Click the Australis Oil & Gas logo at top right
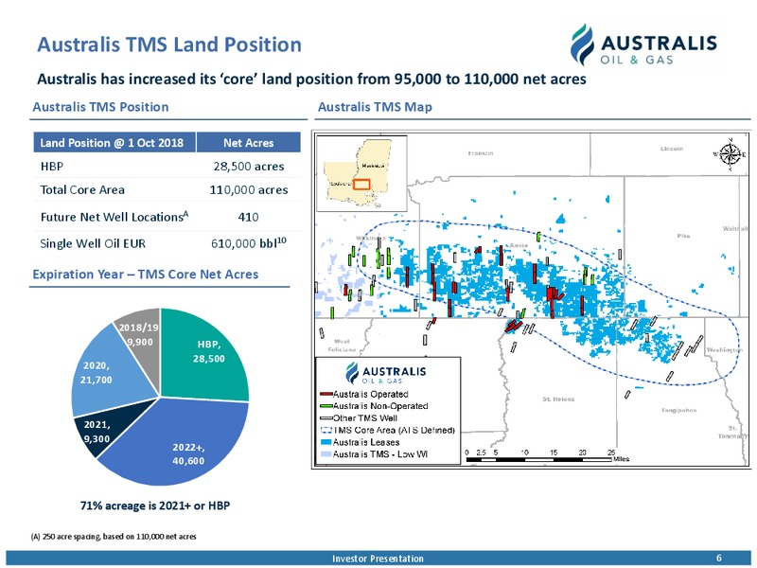This screenshot has height=568, width=757. coord(643,44)
